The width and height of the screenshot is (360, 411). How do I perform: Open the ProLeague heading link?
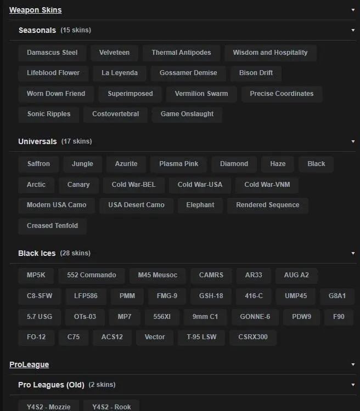(x=29, y=364)
